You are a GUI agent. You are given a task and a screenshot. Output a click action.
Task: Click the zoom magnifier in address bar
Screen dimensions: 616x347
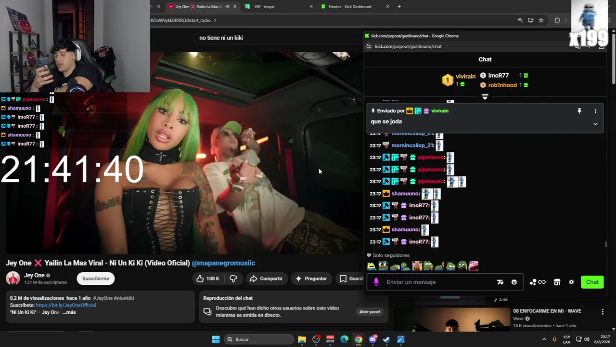pos(520,20)
